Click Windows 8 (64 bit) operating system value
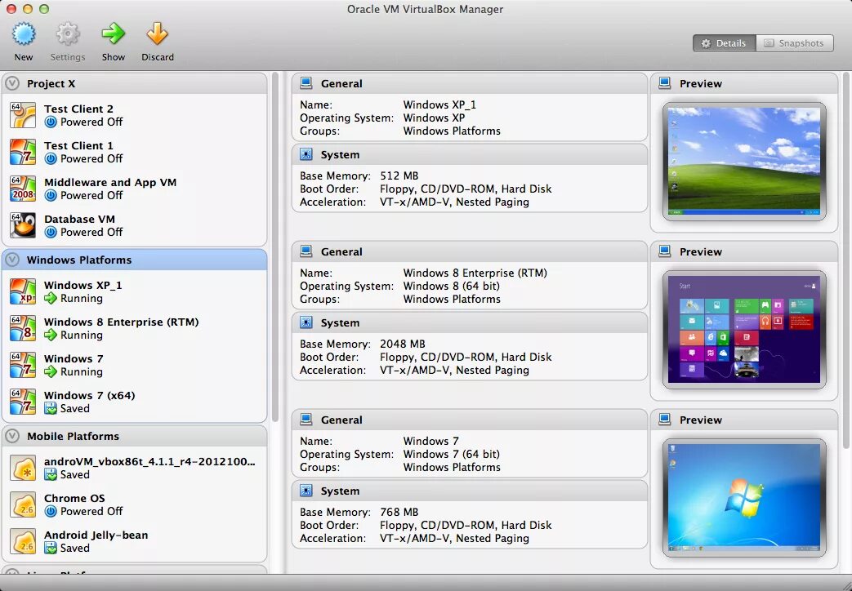Screen dimensions: 852x591 coord(451,287)
